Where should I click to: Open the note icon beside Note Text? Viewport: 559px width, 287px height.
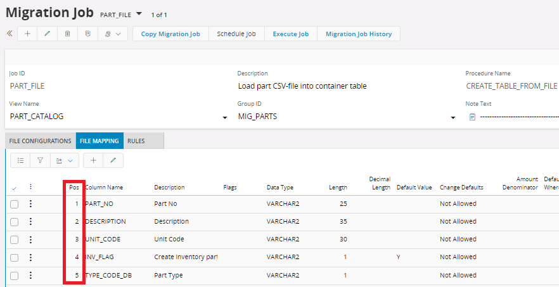(472, 117)
